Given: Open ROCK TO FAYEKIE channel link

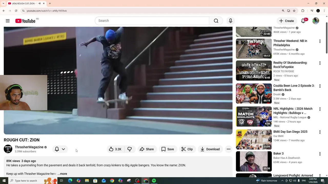Looking at the screenshot, I should tap(284, 71).
